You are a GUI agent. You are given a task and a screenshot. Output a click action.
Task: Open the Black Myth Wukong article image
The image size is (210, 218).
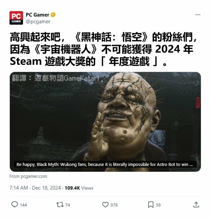click(x=105, y=122)
